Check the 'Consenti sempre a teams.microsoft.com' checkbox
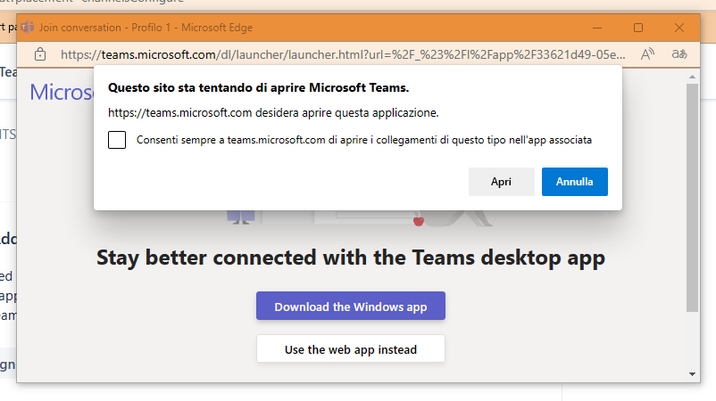The width and height of the screenshot is (716, 401). point(117,140)
